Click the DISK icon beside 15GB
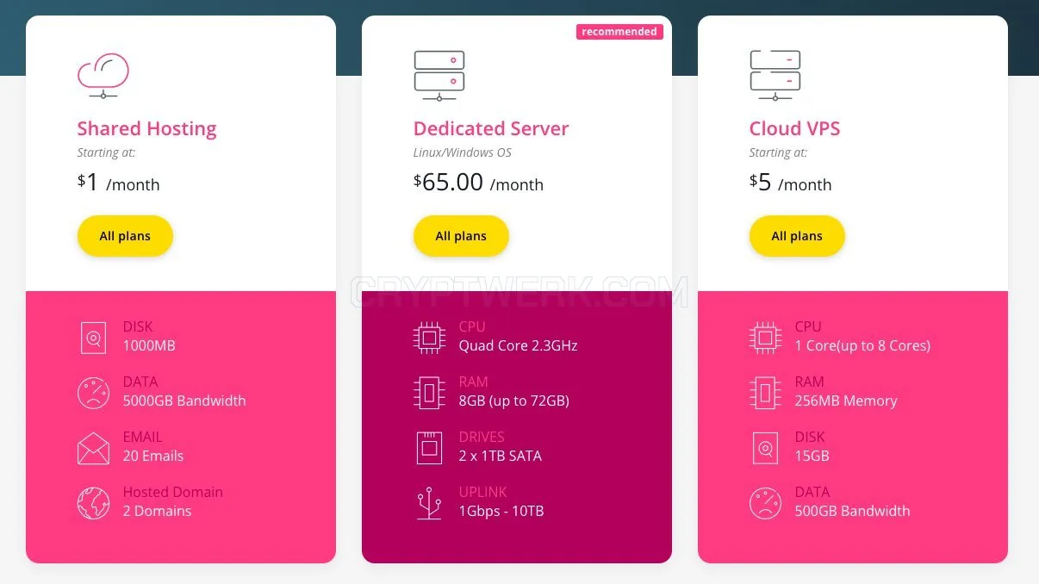The width and height of the screenshot is (1039, 584). point(765,448)
